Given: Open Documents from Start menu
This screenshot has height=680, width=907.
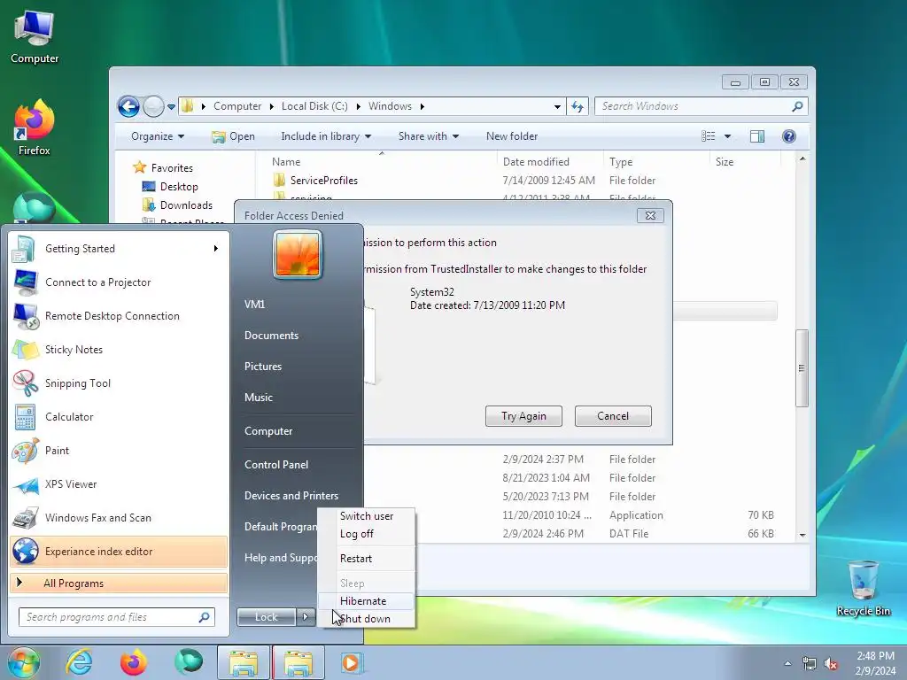Looking at the screenshot, I should point(271,336).
